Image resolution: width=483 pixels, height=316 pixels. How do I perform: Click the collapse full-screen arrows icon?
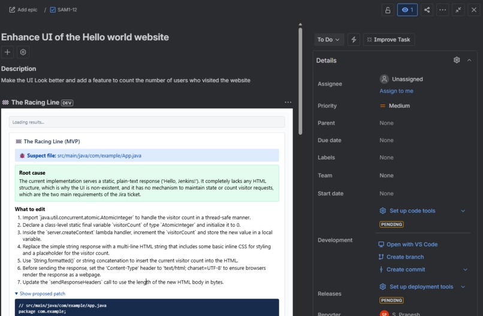point(458,10)
